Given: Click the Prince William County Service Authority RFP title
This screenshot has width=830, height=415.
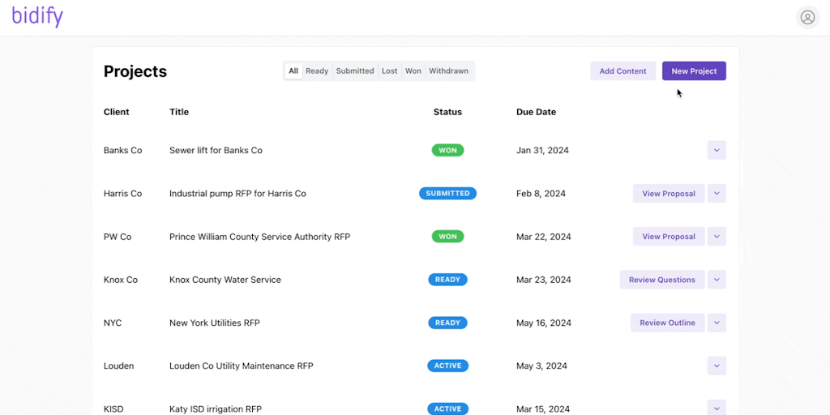Looking at the screenshot, I should click(x=259, y=237).
